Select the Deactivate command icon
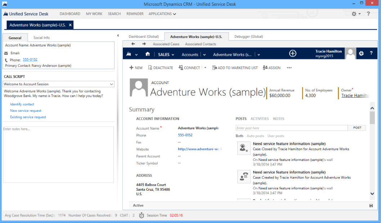Screen dimensions: 381x223 (x=151, y=68)
